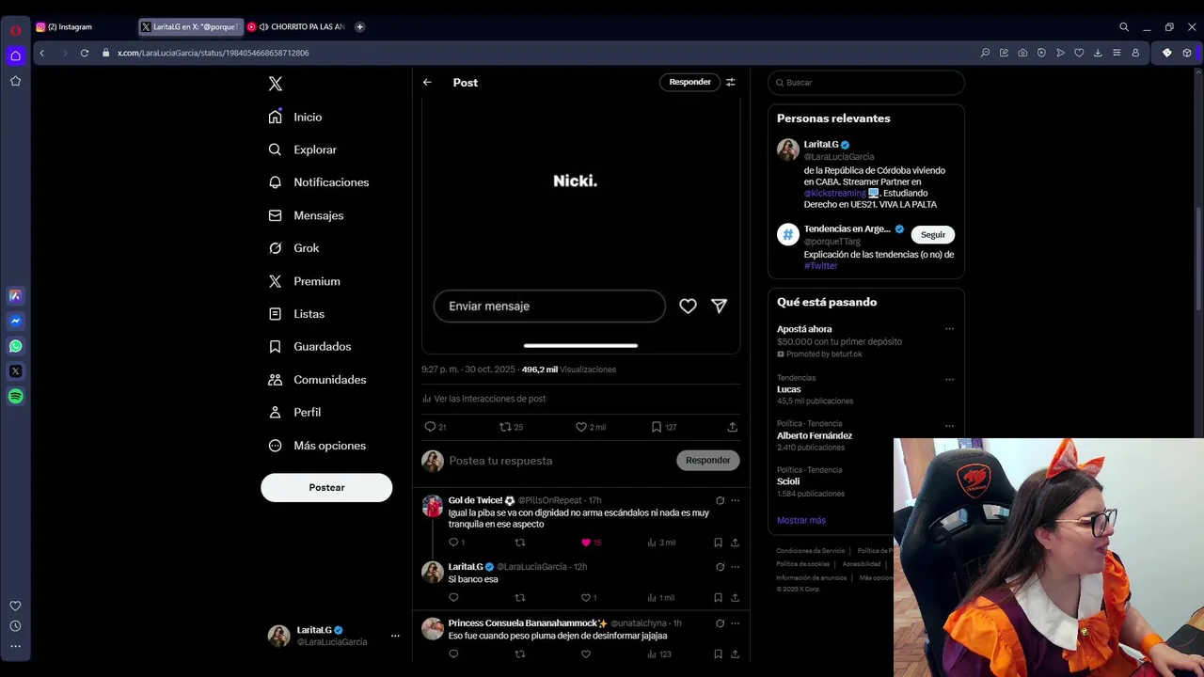
Task: Open Grok icon on Gol de Twice reply
Action: [720, 500]
